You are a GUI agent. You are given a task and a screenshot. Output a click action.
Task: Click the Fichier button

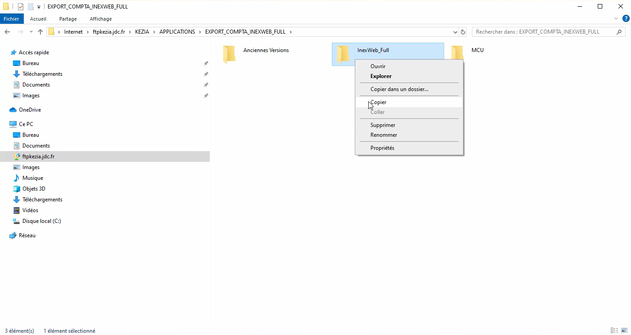12,19
